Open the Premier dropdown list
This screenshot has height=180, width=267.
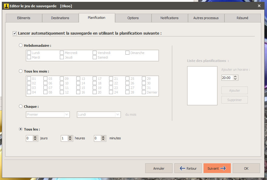pyautogui.click(x=48, y=115)
